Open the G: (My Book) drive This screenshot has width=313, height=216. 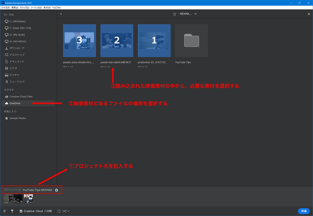click(15, 35)
